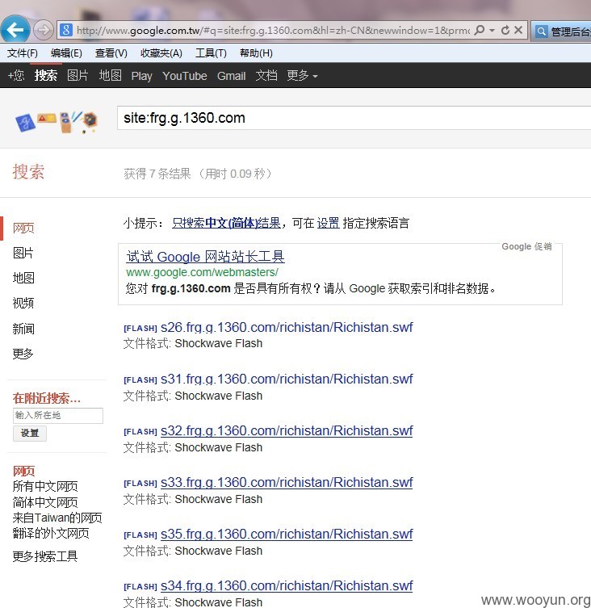The width and height of the screenshot is (591, 608).
Task: Click the browser forward arrow button
Action: (43, 30)
